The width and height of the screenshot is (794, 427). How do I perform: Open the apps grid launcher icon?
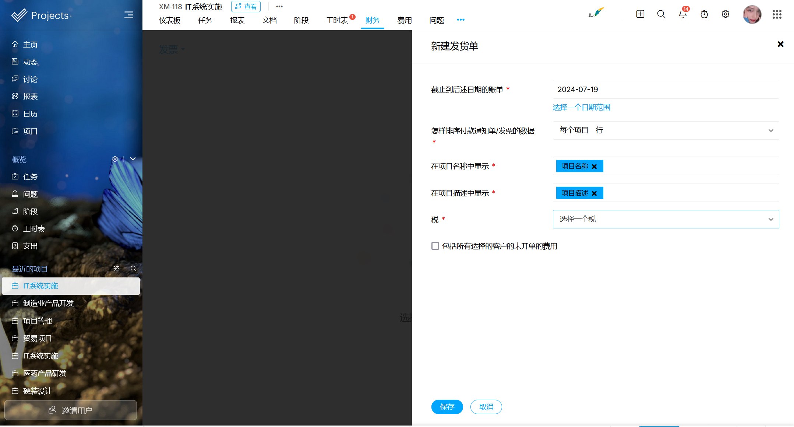point(777,14)
